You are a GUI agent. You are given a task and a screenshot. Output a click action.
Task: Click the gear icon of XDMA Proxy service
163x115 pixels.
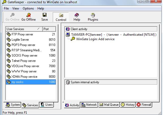(x=9, y=77)
